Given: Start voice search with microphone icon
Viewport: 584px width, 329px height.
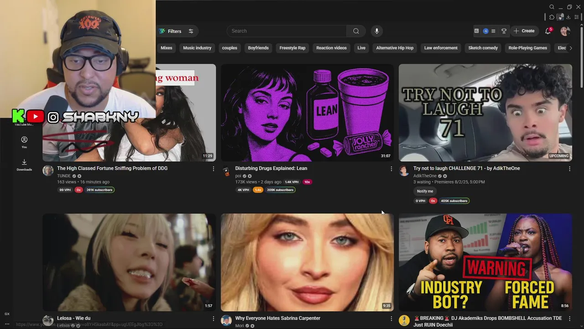Looking at the screenshot, I should point(376,31).
